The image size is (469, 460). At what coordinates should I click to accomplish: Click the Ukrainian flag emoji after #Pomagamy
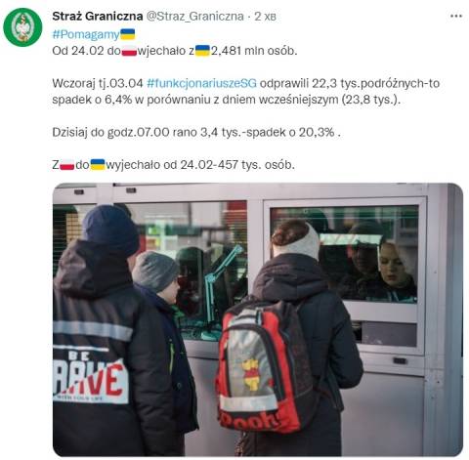128,34
